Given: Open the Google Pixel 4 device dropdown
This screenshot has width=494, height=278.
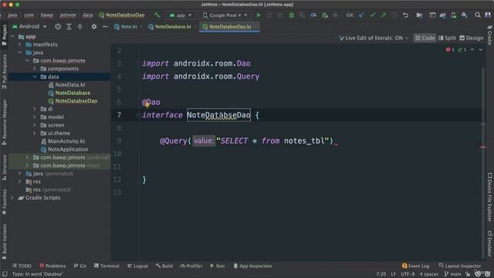Looking at the screenshot, I should click(225, 15).
